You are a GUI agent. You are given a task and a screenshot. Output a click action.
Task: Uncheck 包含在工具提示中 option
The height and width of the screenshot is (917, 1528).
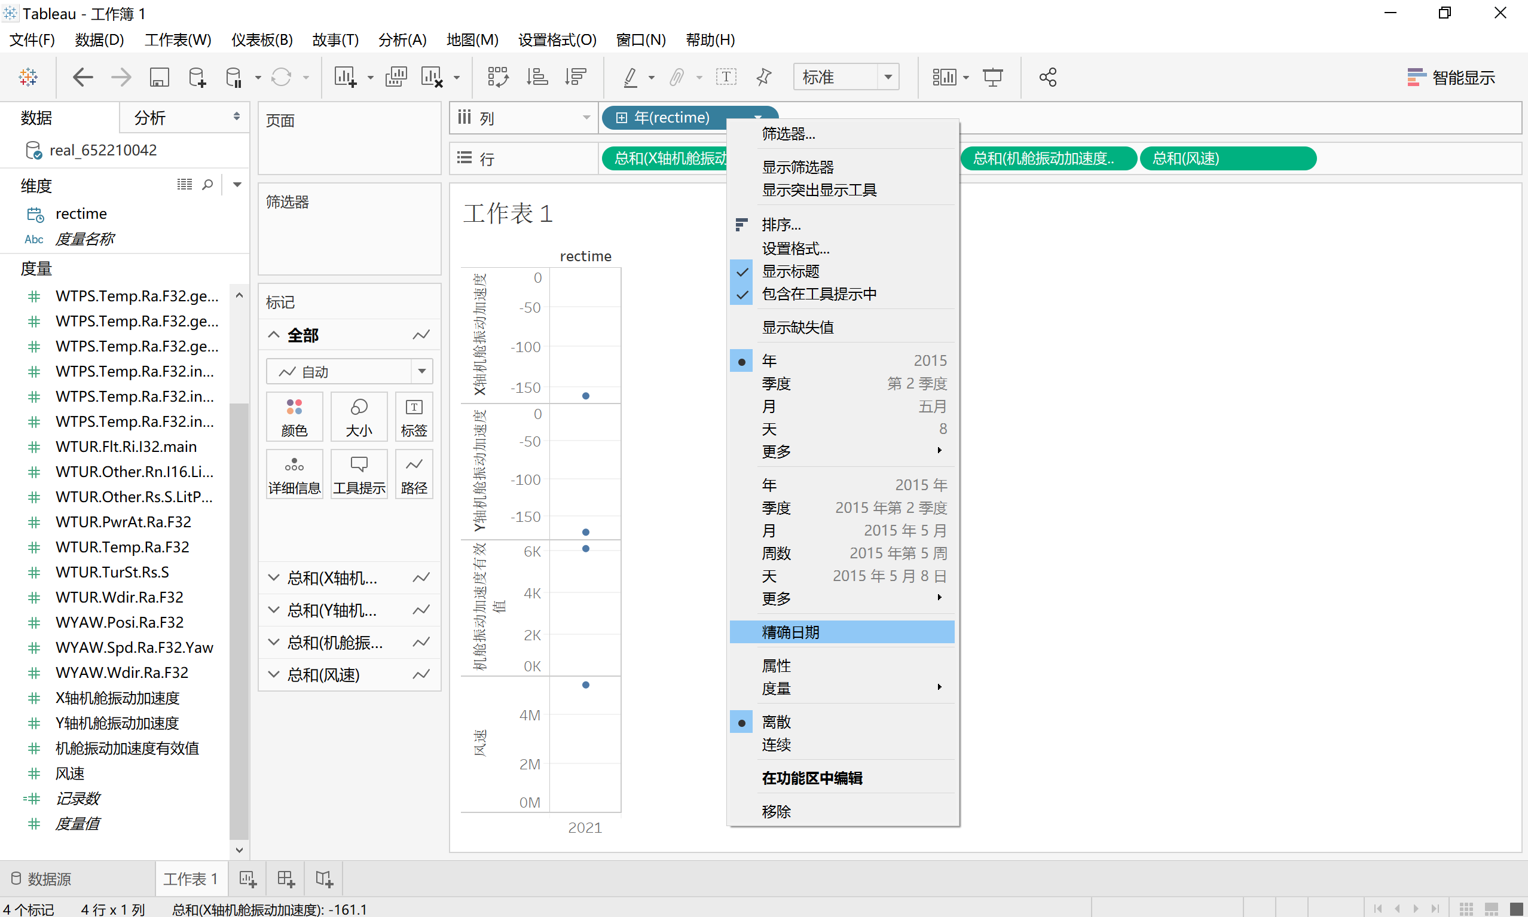[x=818, y=294]
